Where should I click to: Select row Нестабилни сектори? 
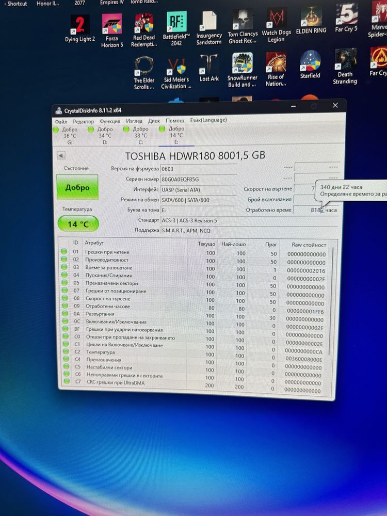coord(193,369)
